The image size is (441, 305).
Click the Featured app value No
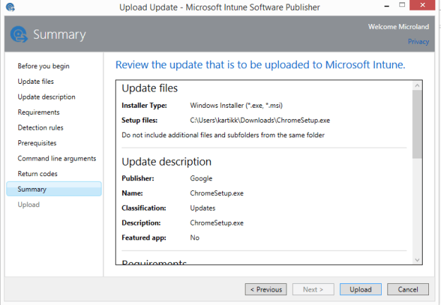click(x=195, y=238)
